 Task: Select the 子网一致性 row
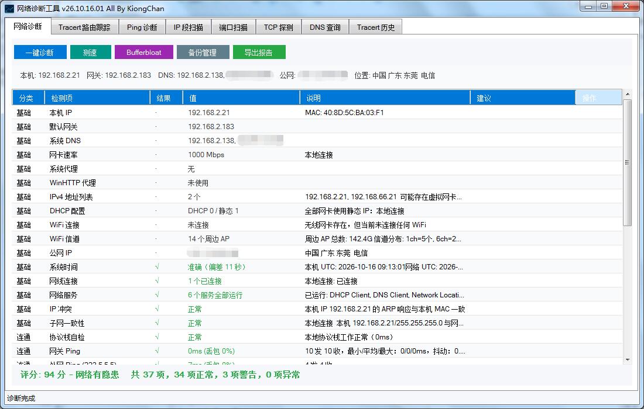point(317,323)
